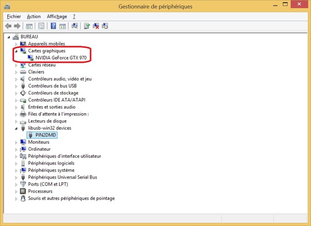Minimize the Gestionnaire de périphériques window
The height and width of the screenshot is (226, 311).
click(275, 5)
